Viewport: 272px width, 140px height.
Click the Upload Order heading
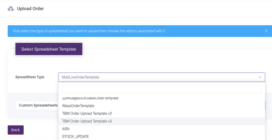coord(30,9)
